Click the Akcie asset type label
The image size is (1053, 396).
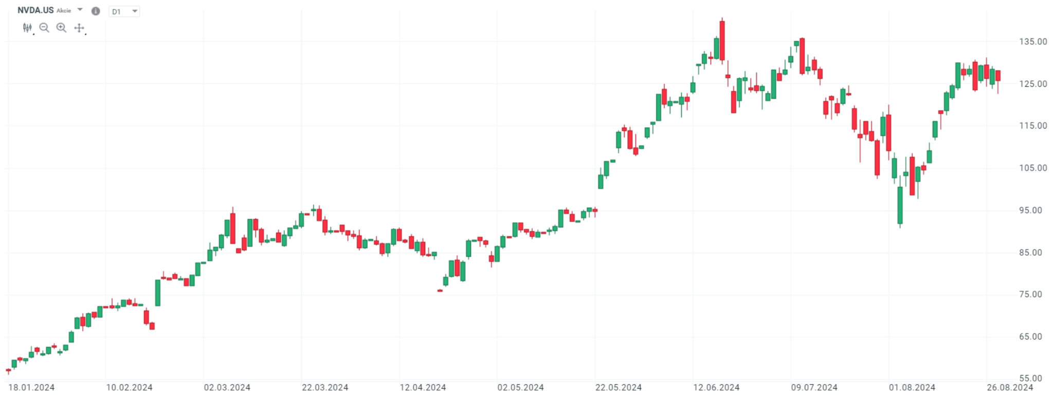[x=64, y=11]
